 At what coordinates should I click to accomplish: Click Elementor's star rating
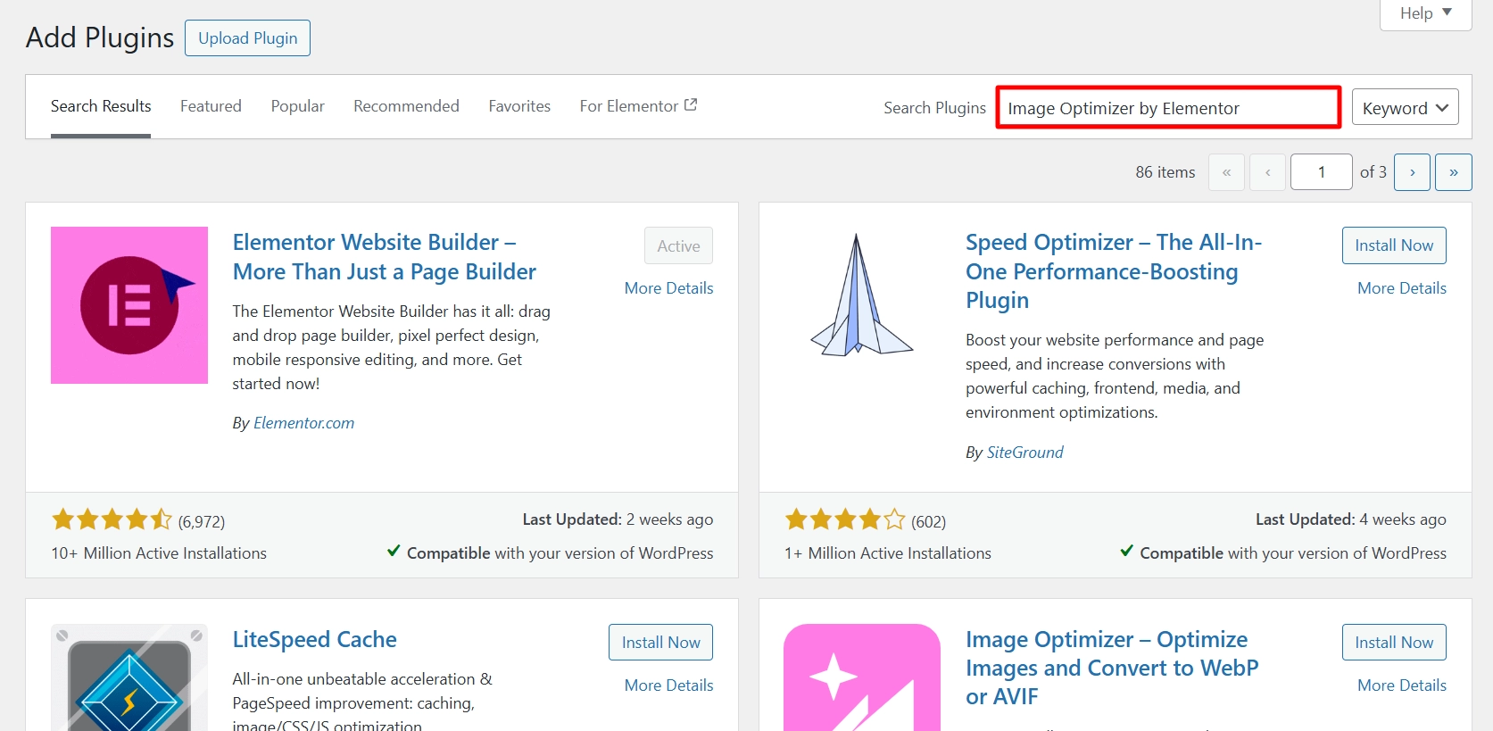click(x=112, y=519)
